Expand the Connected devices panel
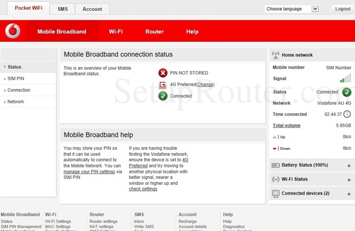The width and height of the screenshot is (355, 231). [x=349, y=193]
